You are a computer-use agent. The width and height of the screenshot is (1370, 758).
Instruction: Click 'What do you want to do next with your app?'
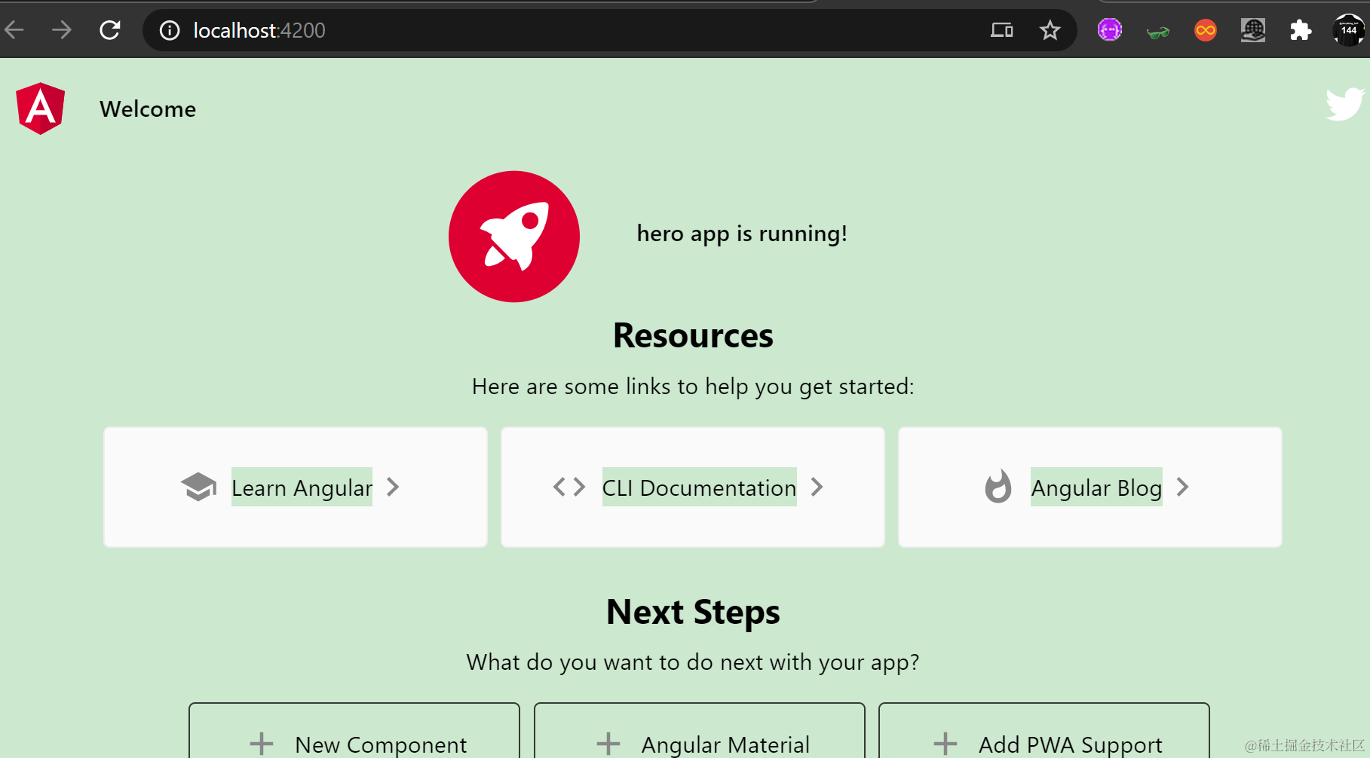(693, 662)
